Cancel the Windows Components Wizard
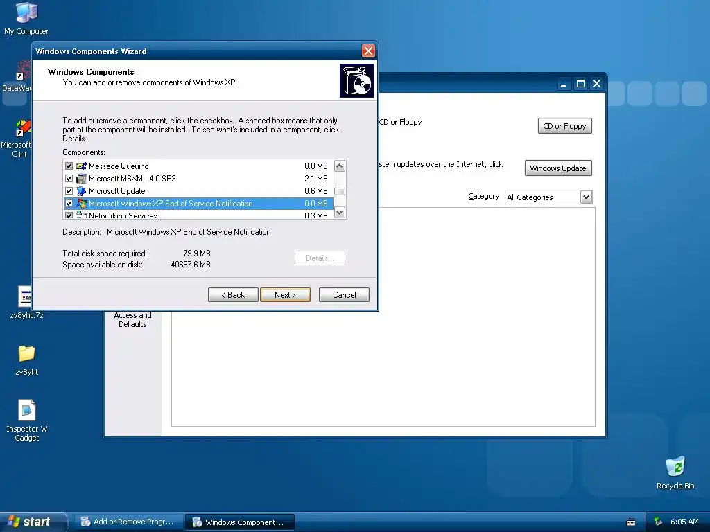The width and height of the screenshot is (710, 532). coord(344,295)
